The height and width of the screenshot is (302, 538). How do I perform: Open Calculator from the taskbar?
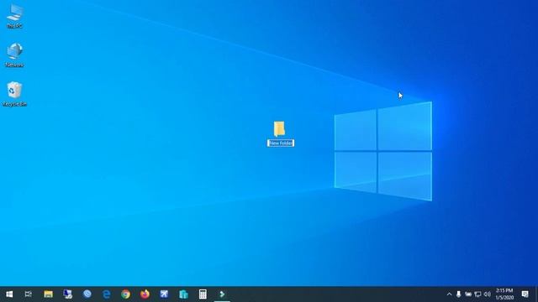(203, 294)
